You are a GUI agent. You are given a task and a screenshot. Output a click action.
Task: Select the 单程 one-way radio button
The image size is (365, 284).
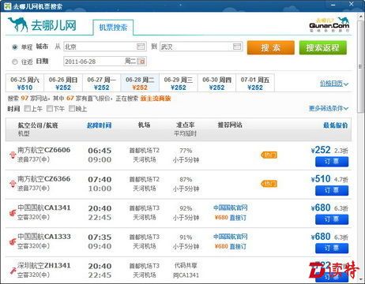click(14, 47)
